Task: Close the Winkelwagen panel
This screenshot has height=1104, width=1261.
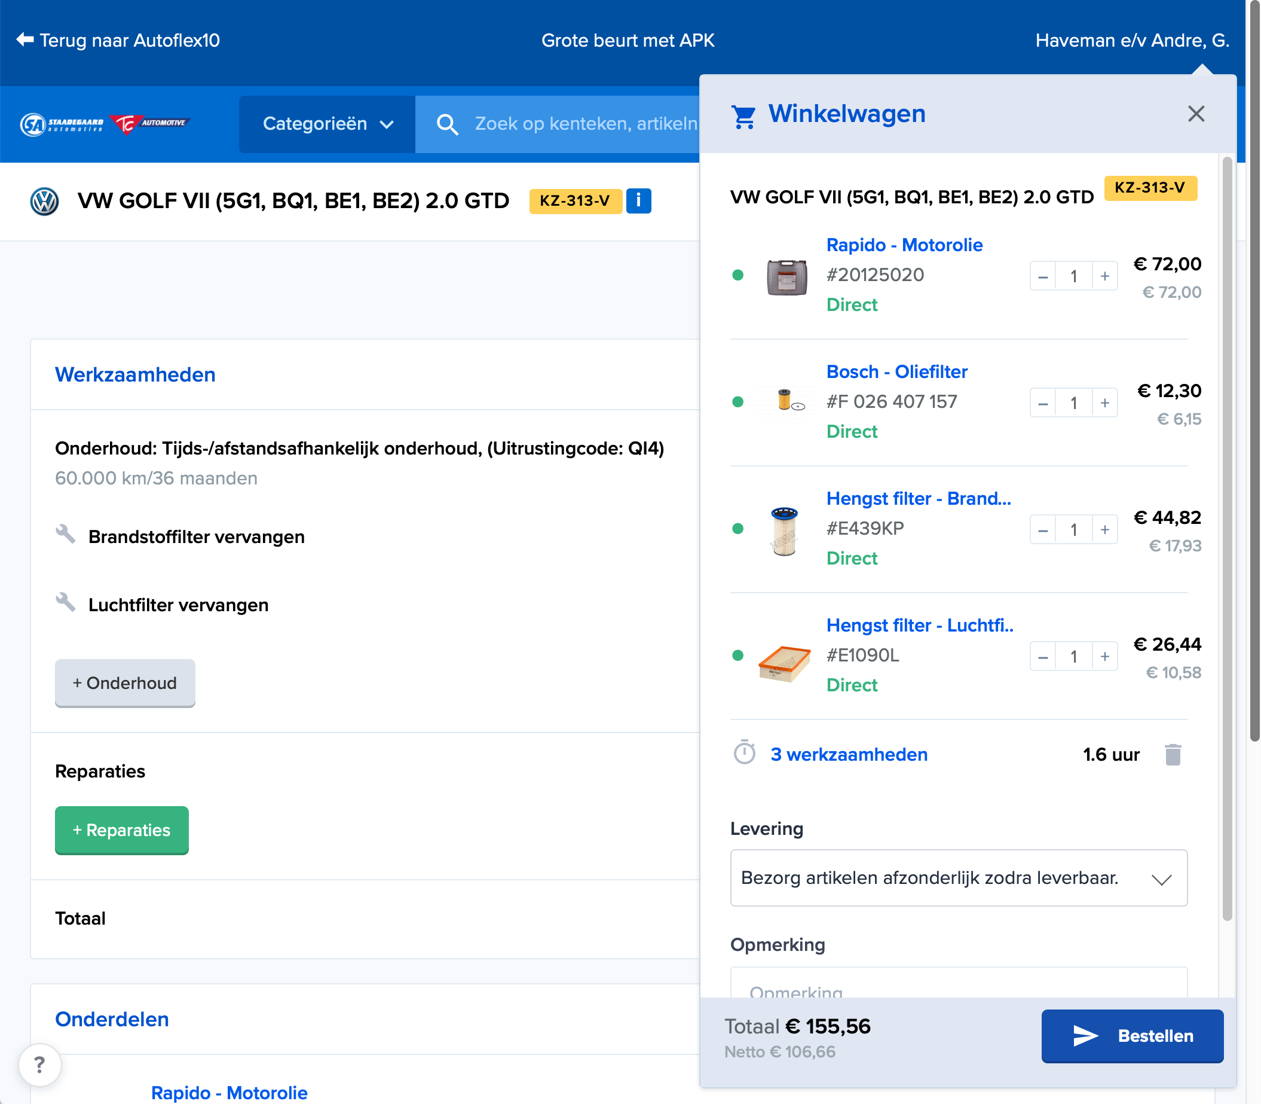Action: coord(1195,114)
